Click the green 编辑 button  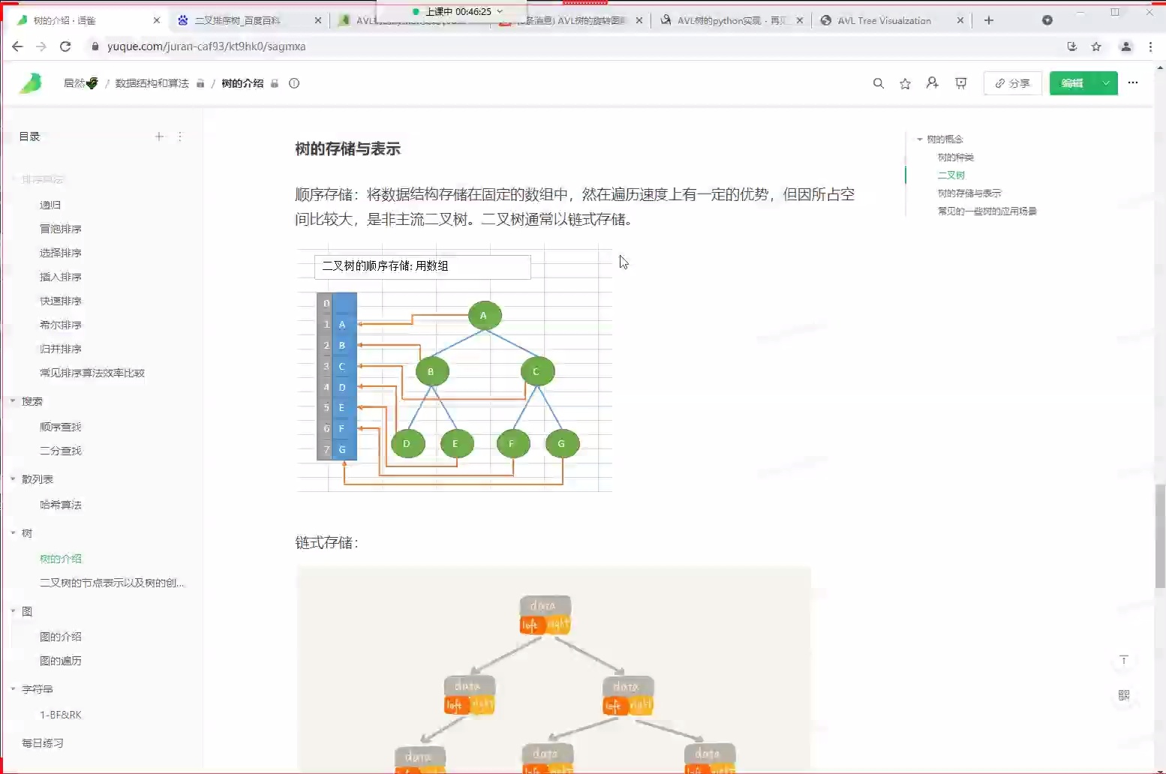[x=1072, y=83]
